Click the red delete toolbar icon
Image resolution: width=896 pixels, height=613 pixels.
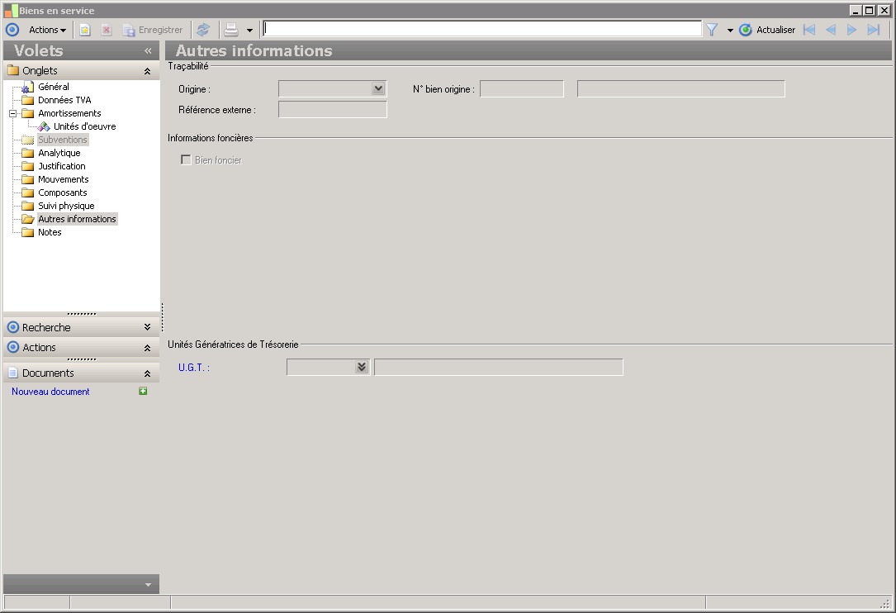tap(106, 30)
